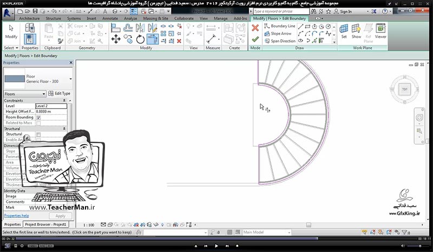Open the Collaborate ribbon tab
433x252 pixels.
[184, 18]
